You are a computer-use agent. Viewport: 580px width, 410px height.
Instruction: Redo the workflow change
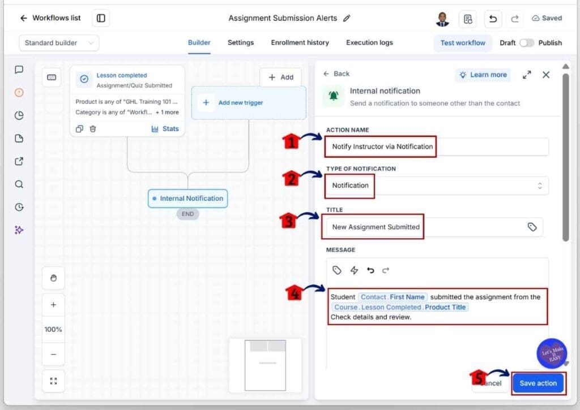pos(514,19)
